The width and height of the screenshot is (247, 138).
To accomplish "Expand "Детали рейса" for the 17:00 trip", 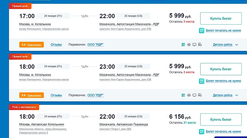I will point(223,44).
